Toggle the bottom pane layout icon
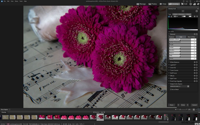Screen dimensions: 200x125 pyautogui.click(x=187, y=1)
